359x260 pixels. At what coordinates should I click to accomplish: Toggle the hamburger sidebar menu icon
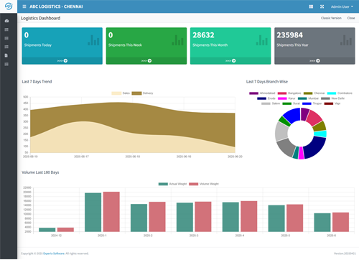pyautogui.click(x=24, y=6)
